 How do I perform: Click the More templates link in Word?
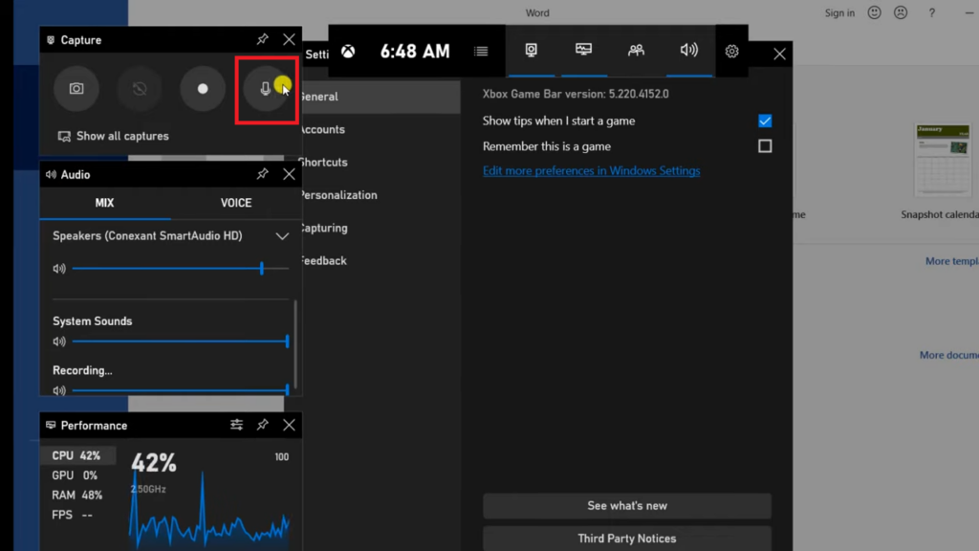[951, 261]
